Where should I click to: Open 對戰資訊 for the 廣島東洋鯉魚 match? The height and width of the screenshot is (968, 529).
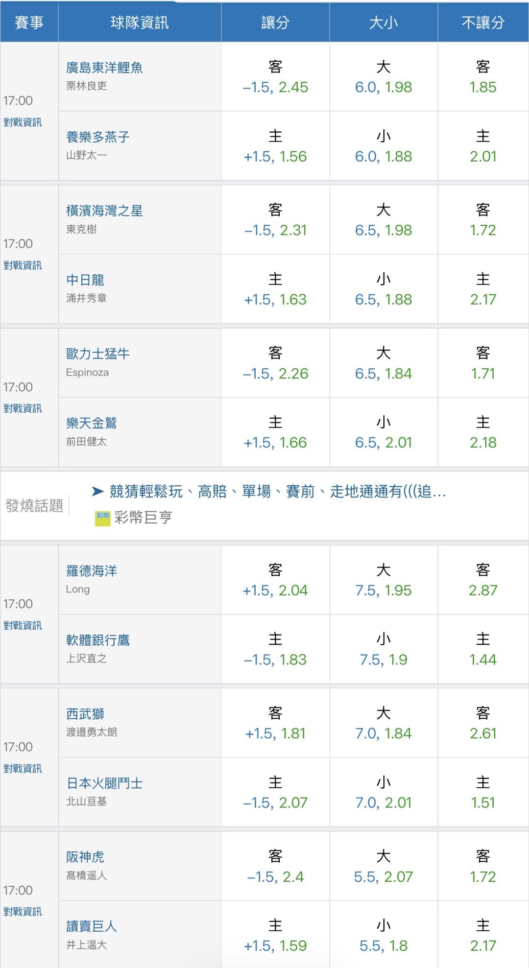tap(23, 122)
